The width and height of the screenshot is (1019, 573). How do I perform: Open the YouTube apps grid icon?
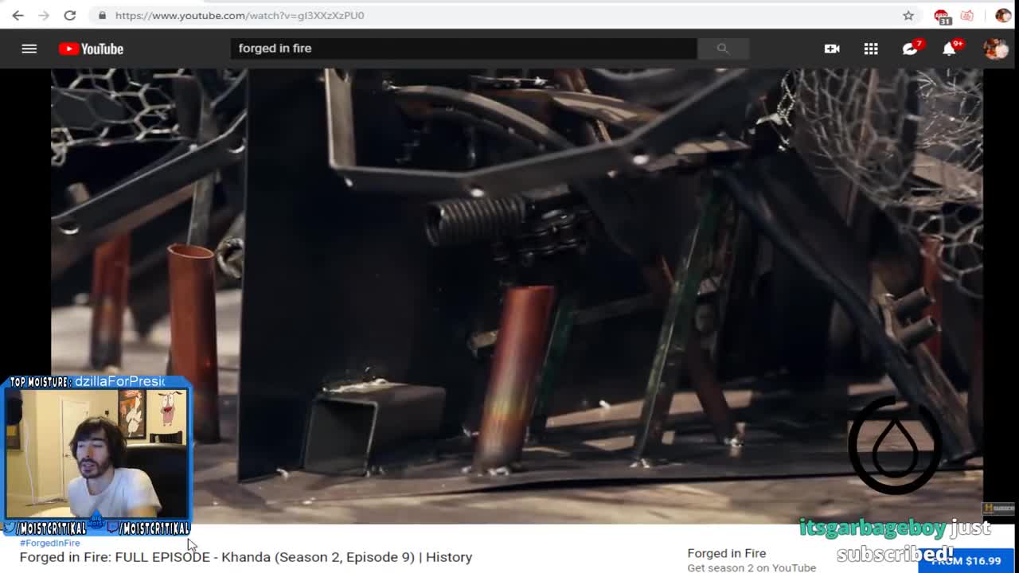(x=871, y=49)
